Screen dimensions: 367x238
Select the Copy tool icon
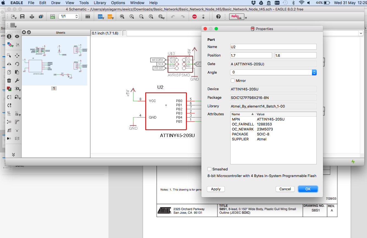(9, 72)
